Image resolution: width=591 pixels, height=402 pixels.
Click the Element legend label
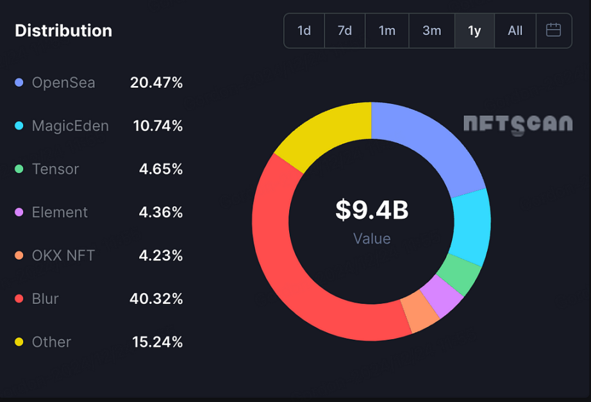(x=60, y=212)
